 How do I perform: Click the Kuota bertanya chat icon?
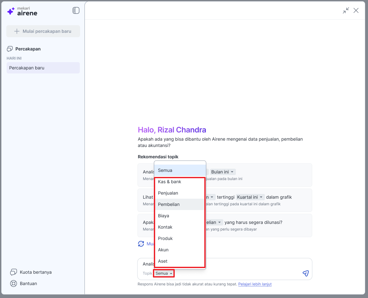14,272
